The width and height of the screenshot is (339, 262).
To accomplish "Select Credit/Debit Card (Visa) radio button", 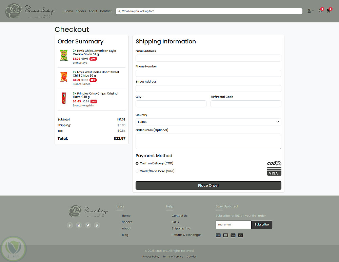I will tap(137, 171).
